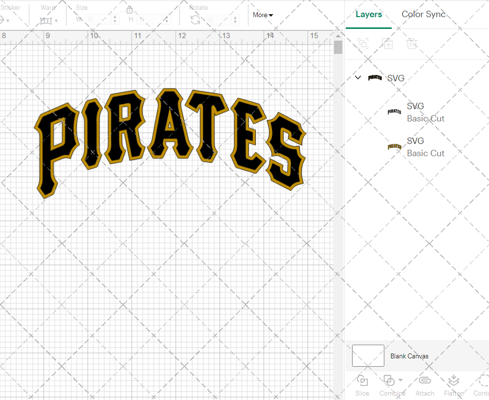Click the Delete trash icon in Layers
The image size is (489, 400).
pyautogui.click(x=412, y=44)
